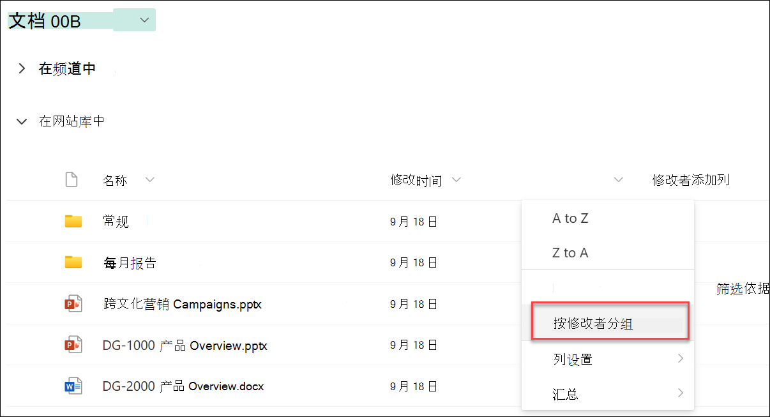Image resolution: width=770 pixels, height=417 pixels.
Task: Open the 汇总 submenu
Action: pos(607,393)
